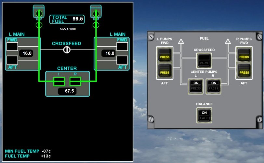Switch the R pumps AFT pushbutton
264x163 pixels.
click(x=244, y=70)
